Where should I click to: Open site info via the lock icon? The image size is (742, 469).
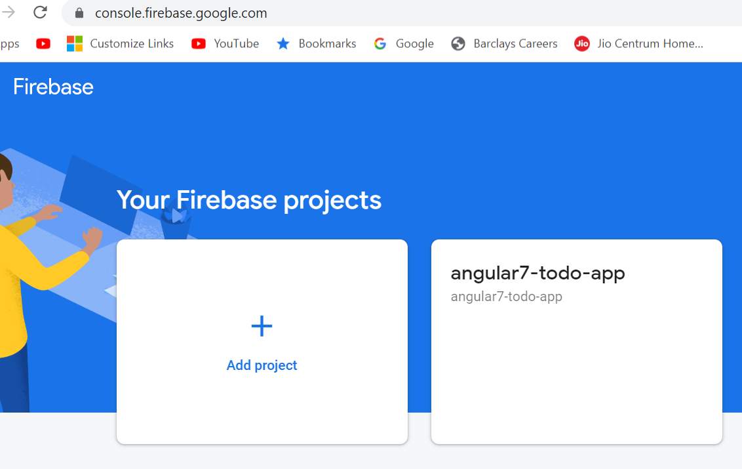click(79, 13)
